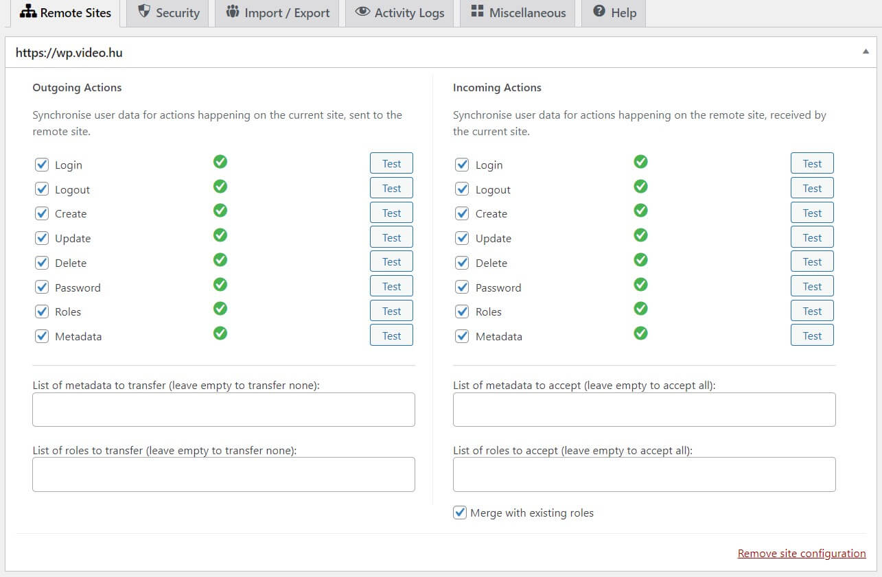This screenshot has height=577, width=882.
Task: Uncheck the incoming Logout checkbox
Action: pyautogui.click(x=462, y=189)
